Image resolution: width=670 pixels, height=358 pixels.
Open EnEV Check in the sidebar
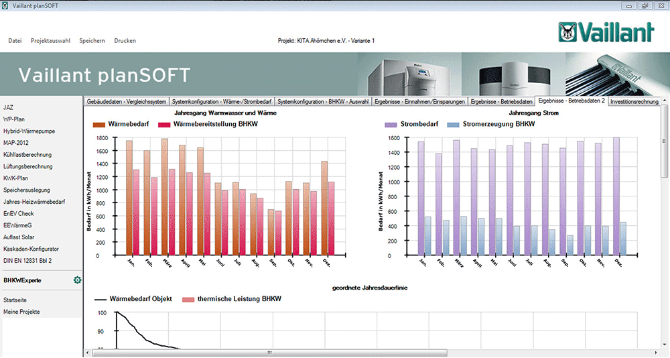pos(18,213)
